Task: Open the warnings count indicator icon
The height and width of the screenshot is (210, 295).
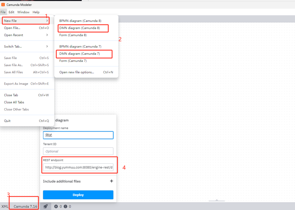Action: point(65,206)
